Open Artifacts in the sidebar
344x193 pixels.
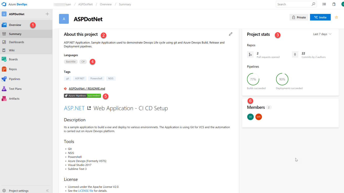coord(14,99)
